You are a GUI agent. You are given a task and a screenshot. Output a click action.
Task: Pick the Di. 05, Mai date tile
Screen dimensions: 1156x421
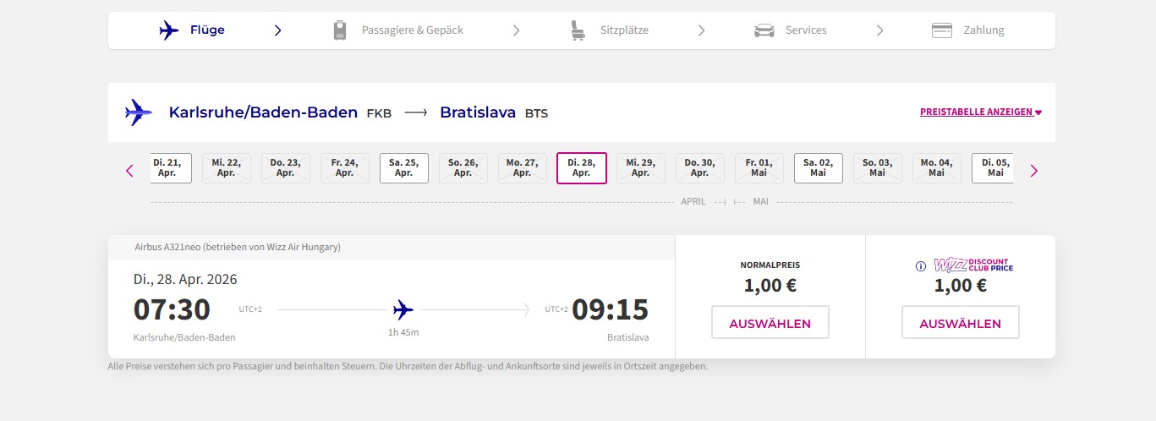tap(992, 167)
